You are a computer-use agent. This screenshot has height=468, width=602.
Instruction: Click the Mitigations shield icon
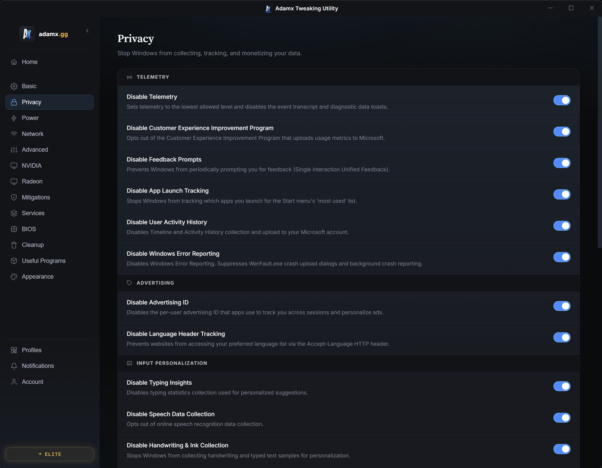click(x=14, y=197)
